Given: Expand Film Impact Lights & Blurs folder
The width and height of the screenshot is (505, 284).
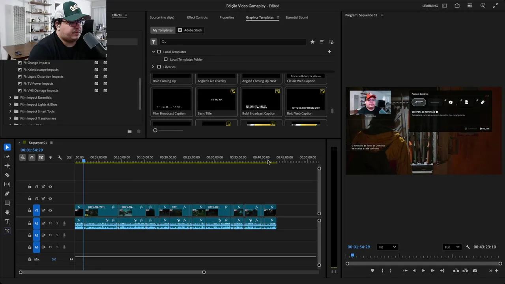Looking at the screenshot, I should (10, 105).
